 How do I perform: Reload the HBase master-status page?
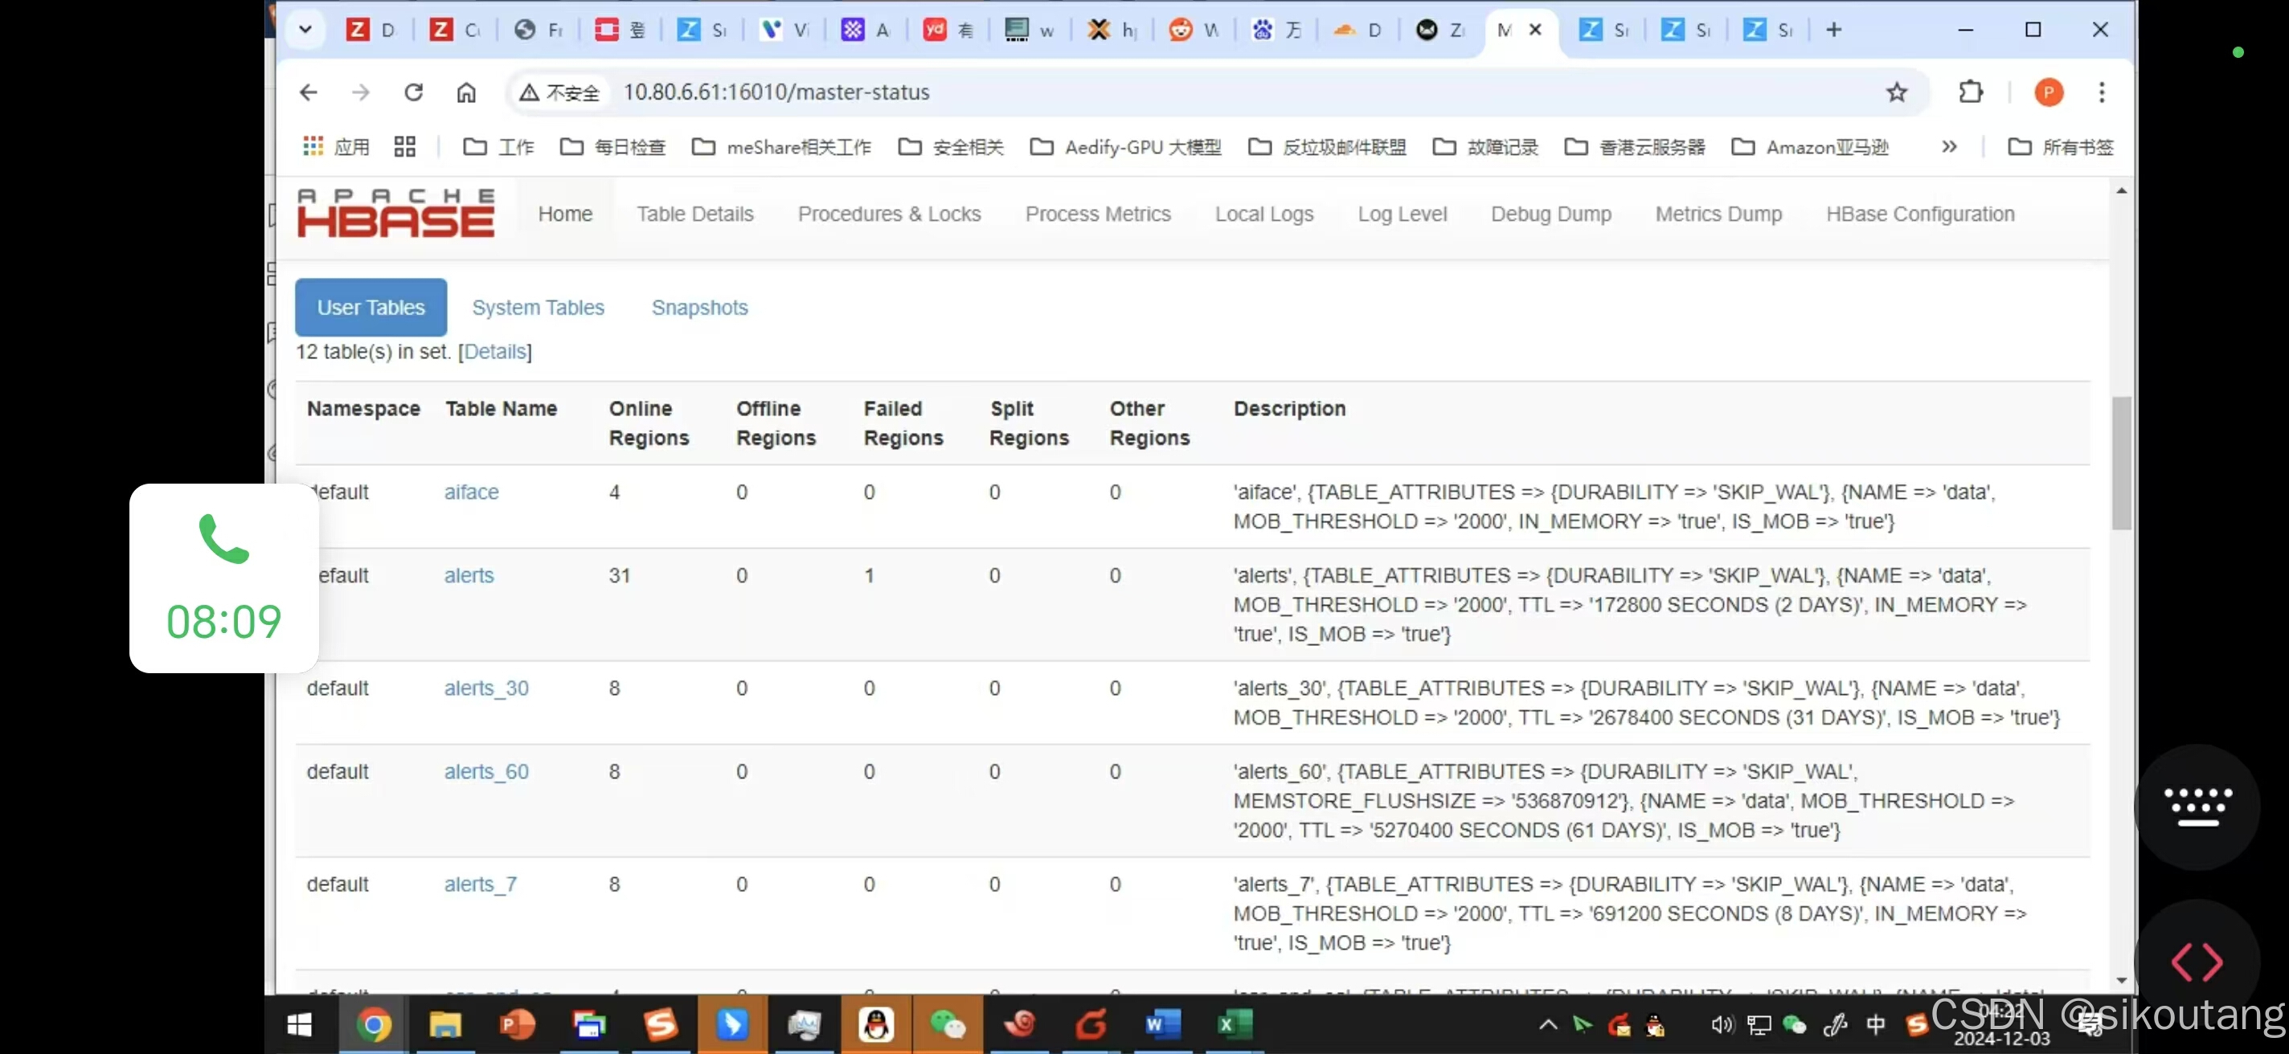pyautogui.click(x=413, y=92)
